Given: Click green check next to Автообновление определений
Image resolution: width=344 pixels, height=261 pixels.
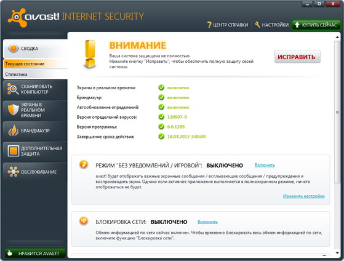Looking at the screenshot, I should tap(161, 107).
